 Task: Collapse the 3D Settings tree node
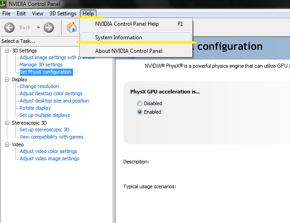(x=7, y=51)
